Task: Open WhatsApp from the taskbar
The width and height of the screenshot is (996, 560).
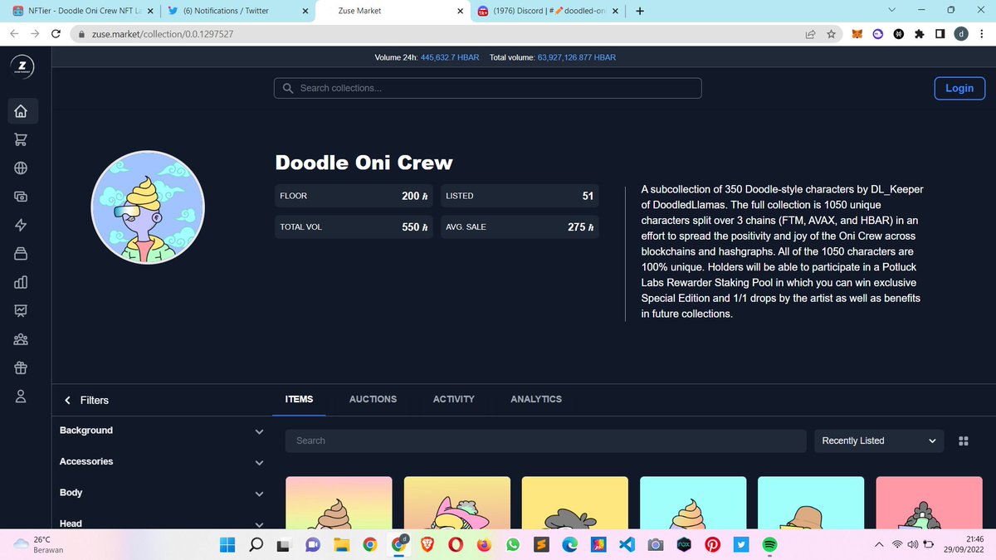Action: (x=513, y=545)
